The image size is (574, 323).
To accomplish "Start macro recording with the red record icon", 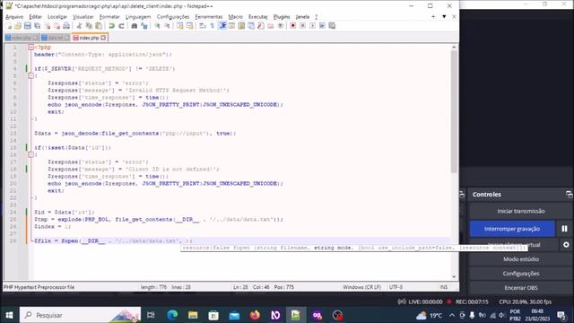I will pyautogui.click(x=293, y=26).
